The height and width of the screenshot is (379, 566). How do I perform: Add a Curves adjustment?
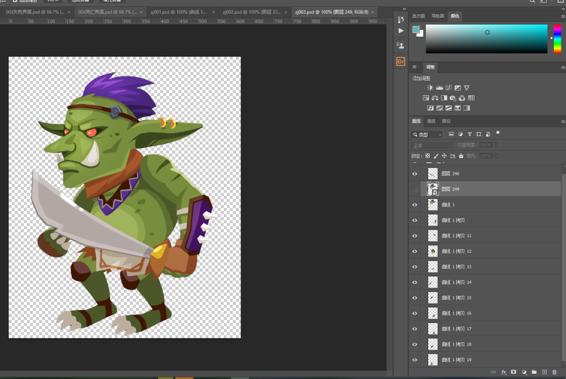(x=448, y=87)
